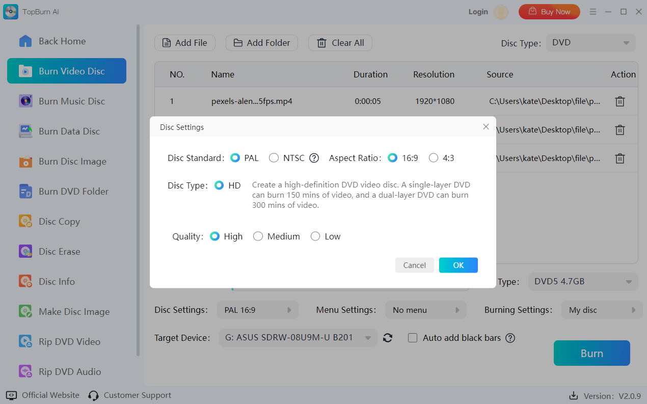Open the hamburger menu in title bar
The height and width of the screenshot is (404, 647).
(593, 12)
